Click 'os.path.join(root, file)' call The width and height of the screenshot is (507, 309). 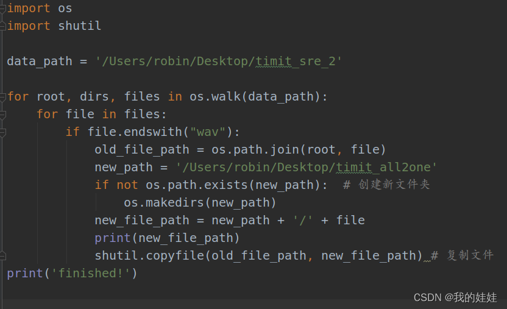pos(299,150)
